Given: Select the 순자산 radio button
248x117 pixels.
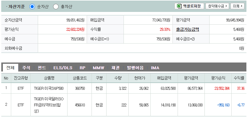Looking at the screenshot, I should tap(32, 7).
